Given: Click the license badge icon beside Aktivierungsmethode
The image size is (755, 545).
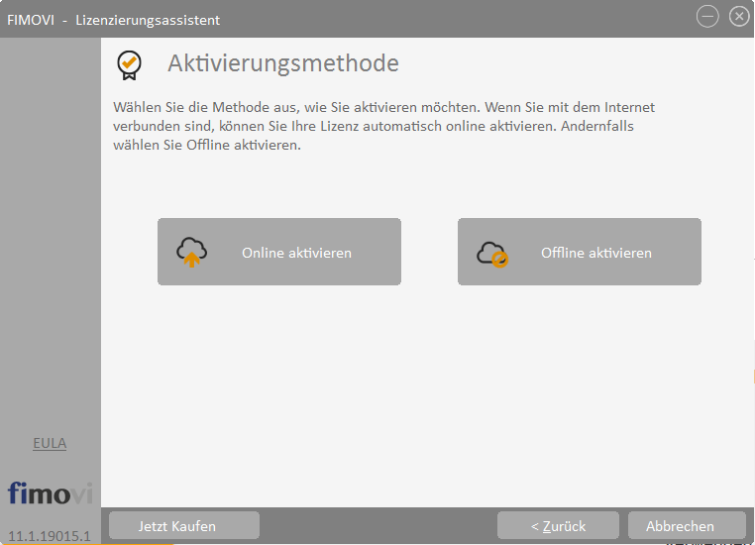Looking at the screenshot, I should click(x=129, y=65).
